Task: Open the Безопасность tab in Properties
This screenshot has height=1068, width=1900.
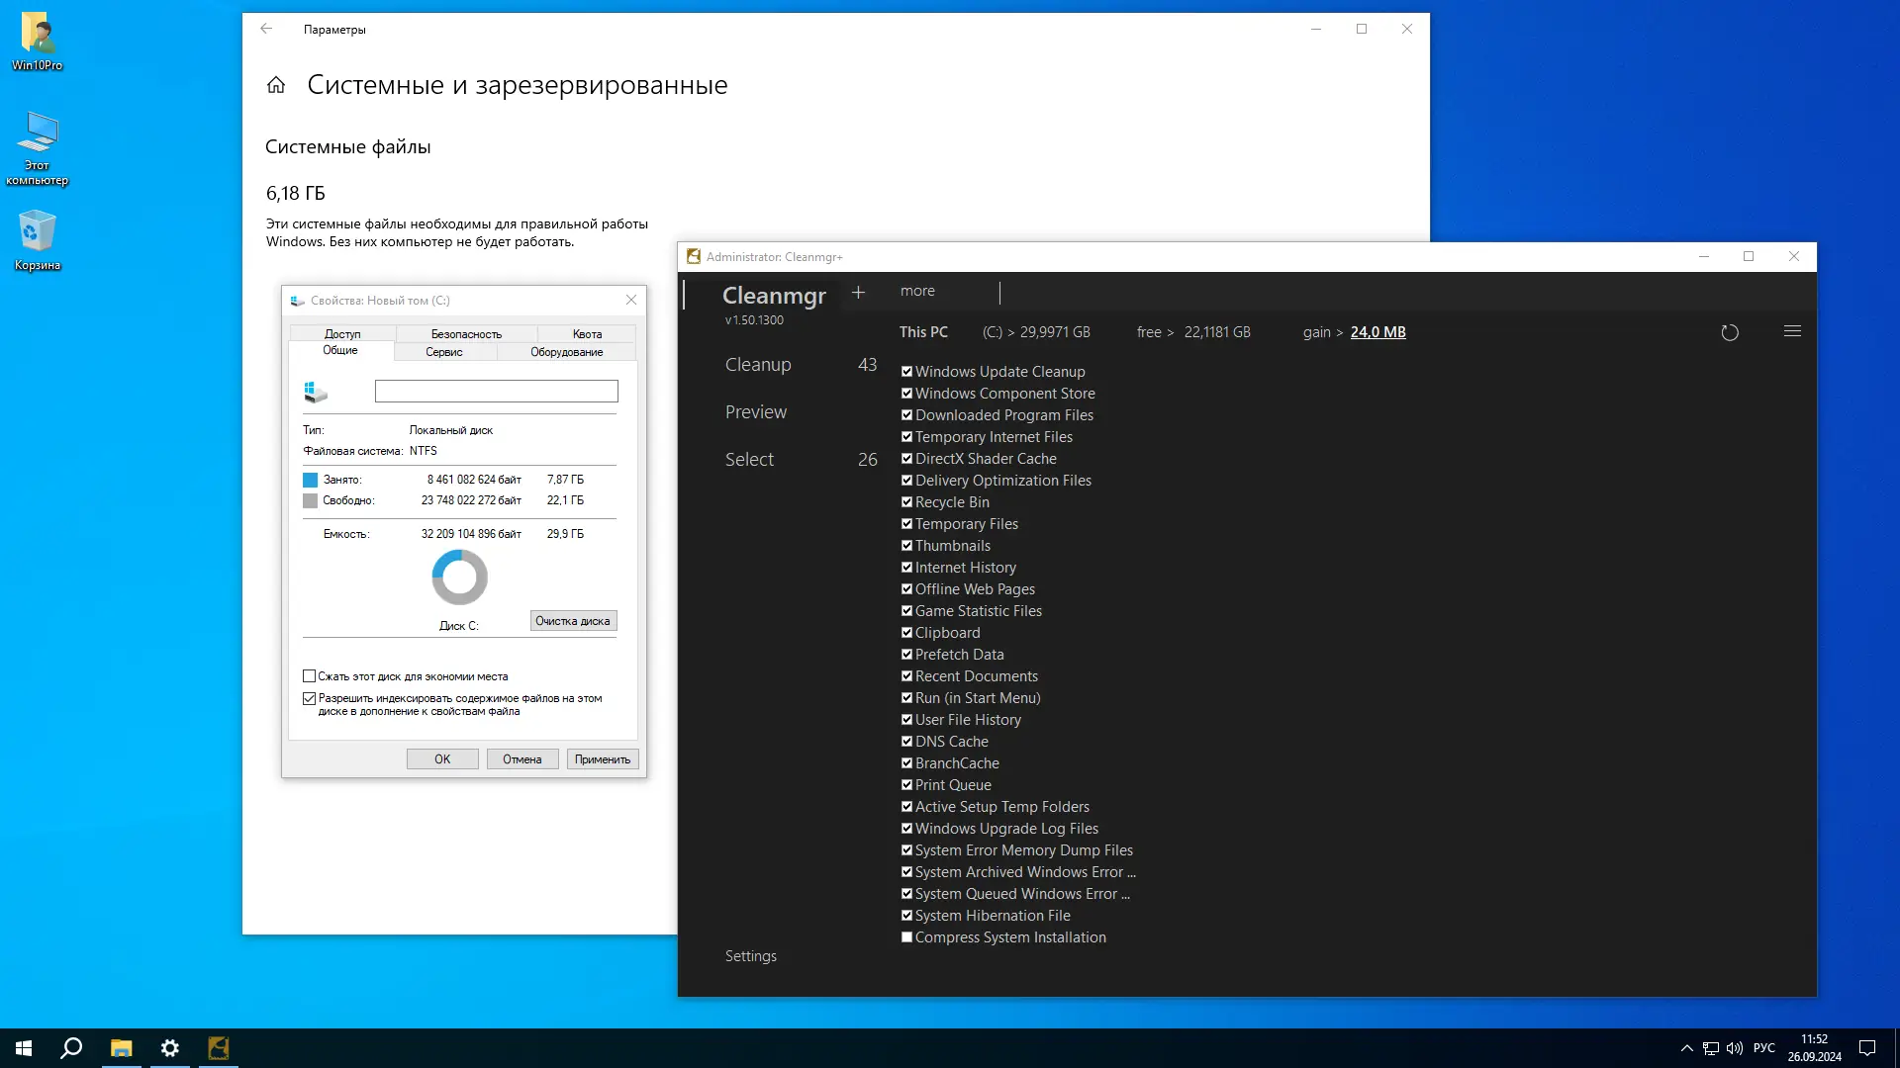Action: (466, 334)
